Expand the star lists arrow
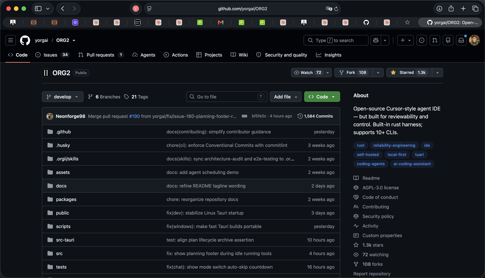485x278 pixels. [437, 73]
